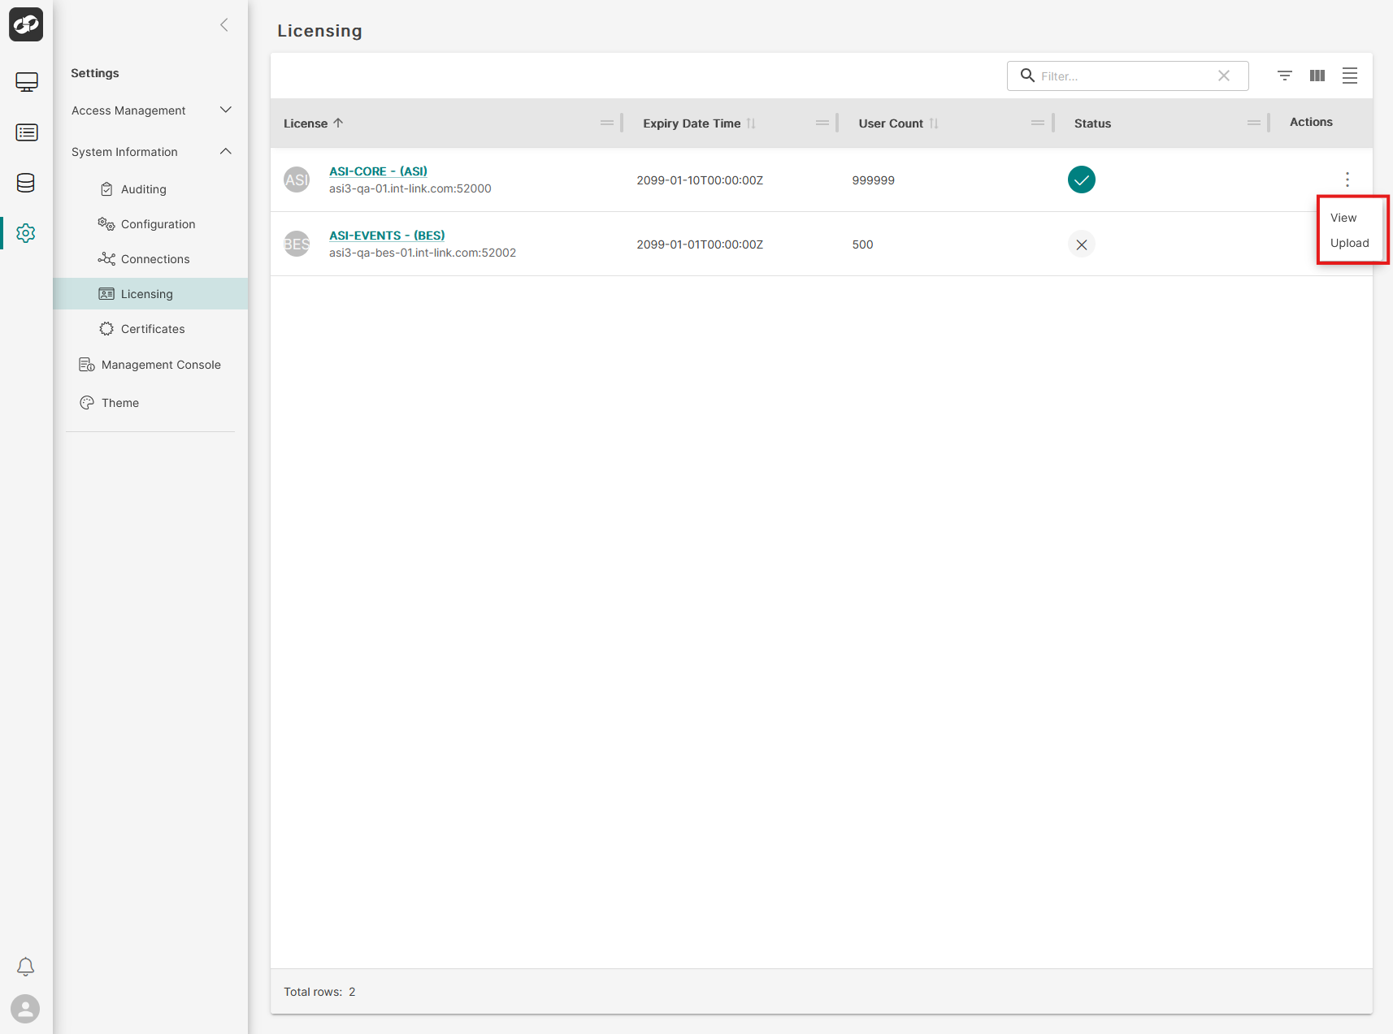Screen dimensions: 1393x1034
Task: Collapse System Information section
Action: click(151, 152)
